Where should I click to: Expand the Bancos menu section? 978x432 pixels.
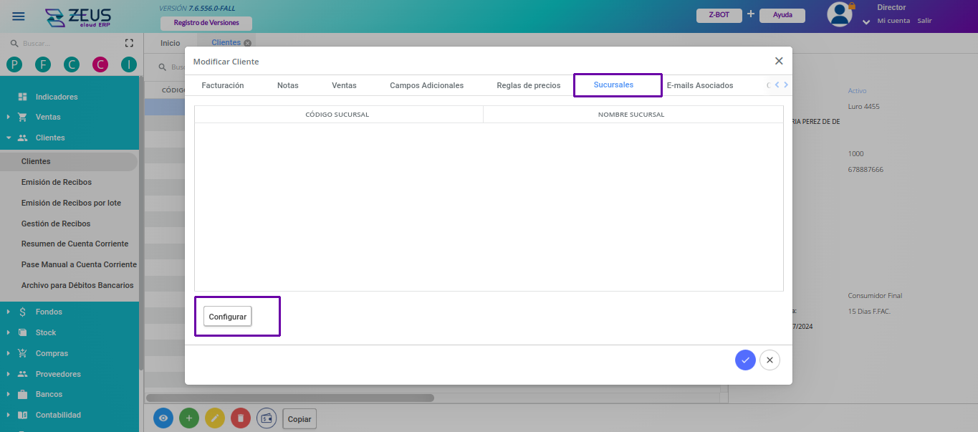coord(8,394)
